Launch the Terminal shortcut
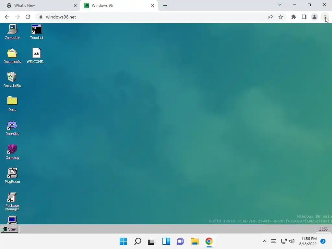Screen dimensions: 332x249 click(36, 32)
